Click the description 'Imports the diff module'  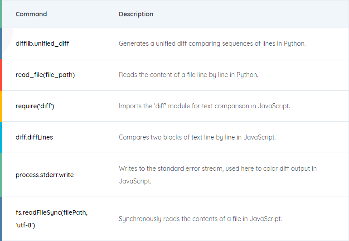coord(204,106)
